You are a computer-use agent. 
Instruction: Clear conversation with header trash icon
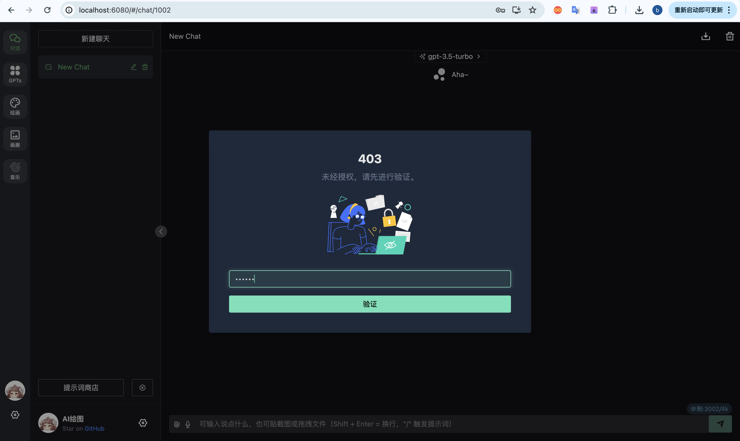pyautogui.click(x=730, y=36)
